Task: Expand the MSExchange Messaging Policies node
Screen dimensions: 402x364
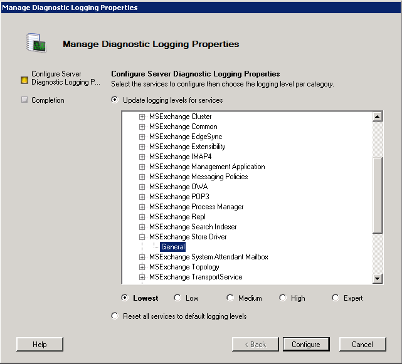Action: pyautogui.click(x=142, y=177)
